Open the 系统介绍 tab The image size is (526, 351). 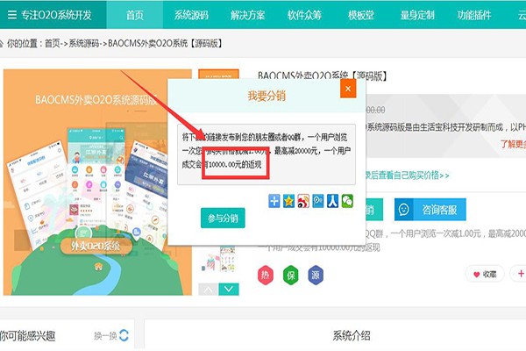point(352,335)
